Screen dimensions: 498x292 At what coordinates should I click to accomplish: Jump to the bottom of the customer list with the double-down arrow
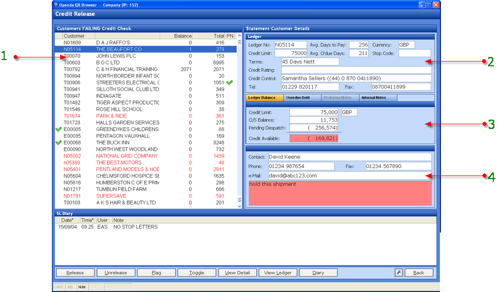click(240, 200)
